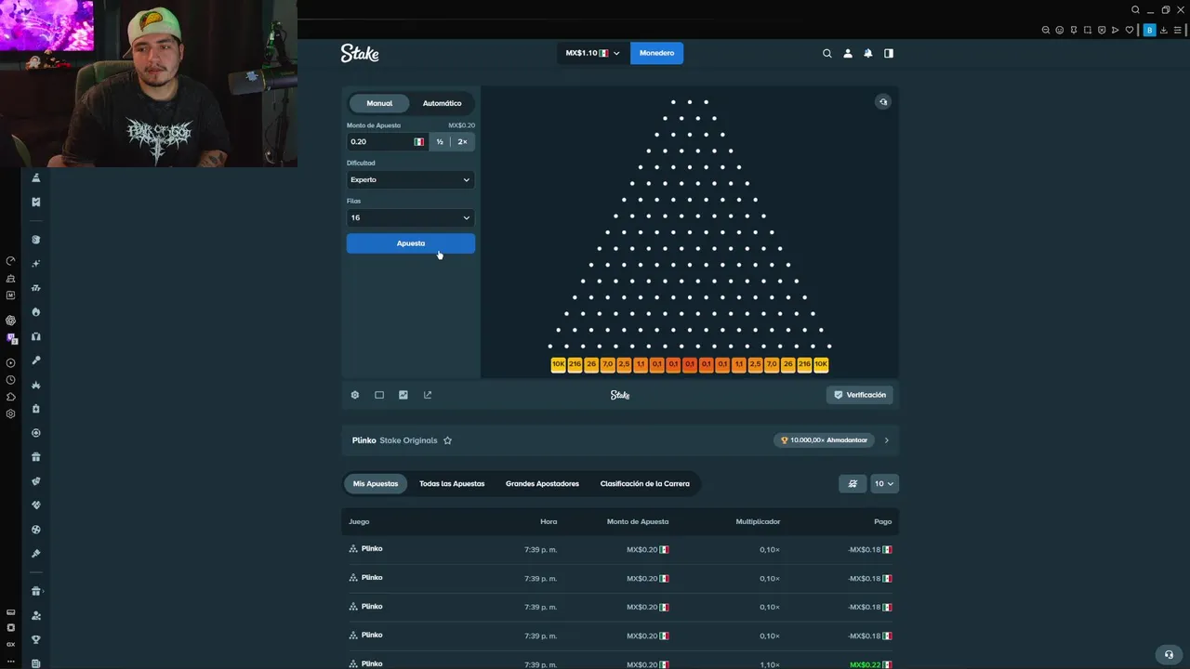This screenshot has width=1190, height=669.
Task: Click the Plinko board sound/refresh icon
Action: (x=882, y=102)
